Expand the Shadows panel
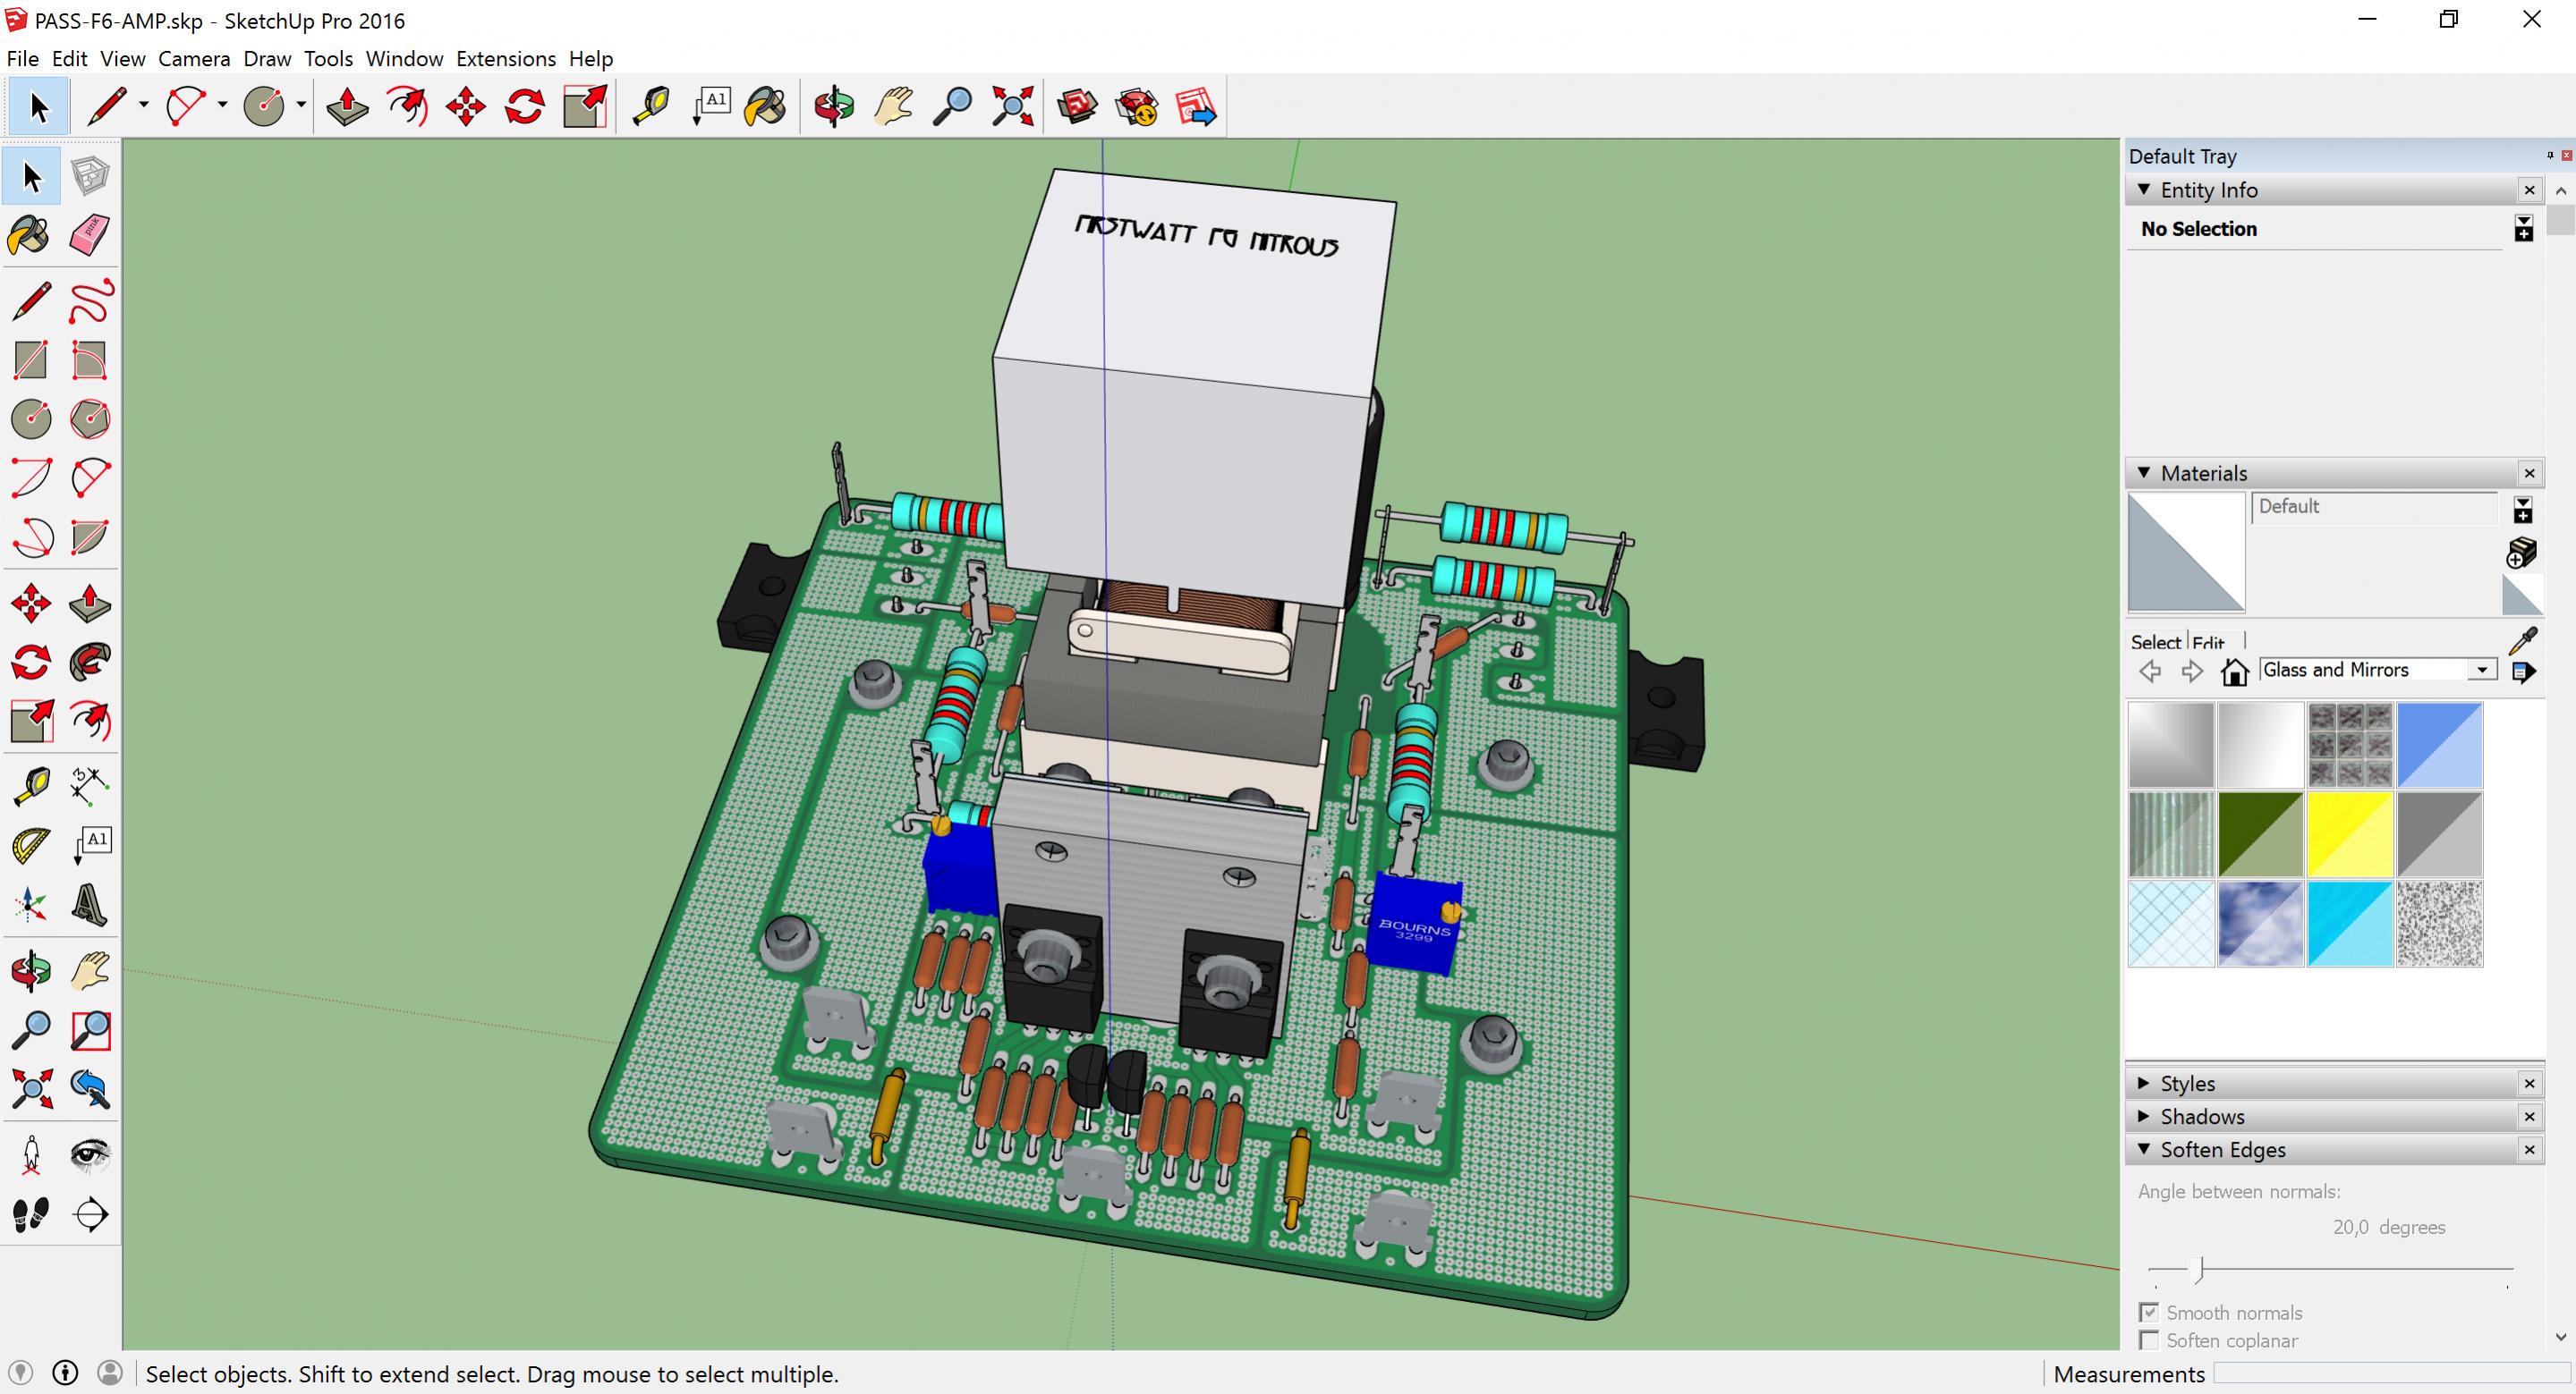Screen dimensions: 2576x1394 (x=2144, y=1116)
